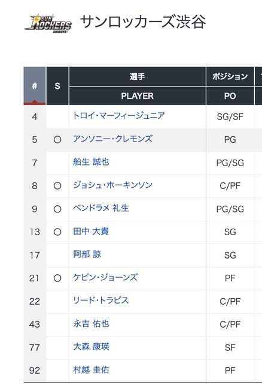The height and width of the screenshot is (384, 262).
Task: View 村越 圭佑 player page
Action: coord(91,370)
